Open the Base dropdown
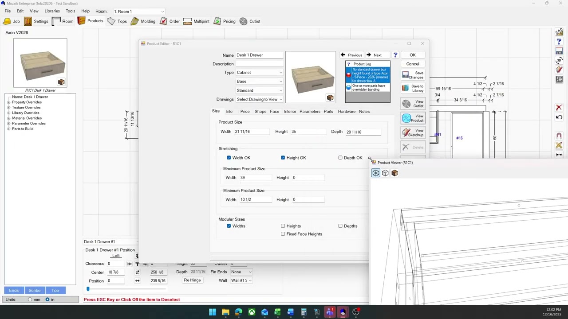The width and height of the screenshot is (568, 319). (x=259, y=82)
